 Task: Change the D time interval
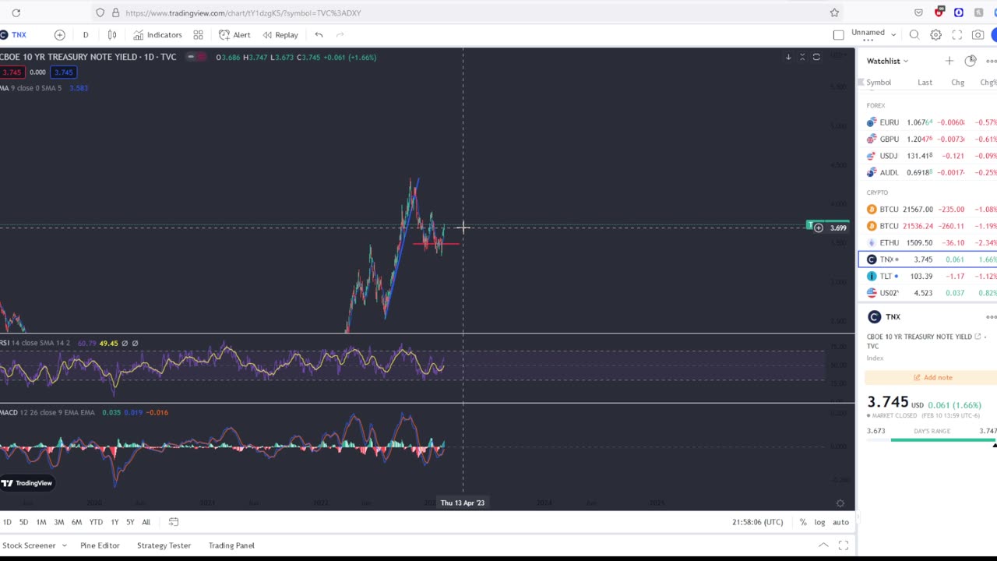coord(86,35)
